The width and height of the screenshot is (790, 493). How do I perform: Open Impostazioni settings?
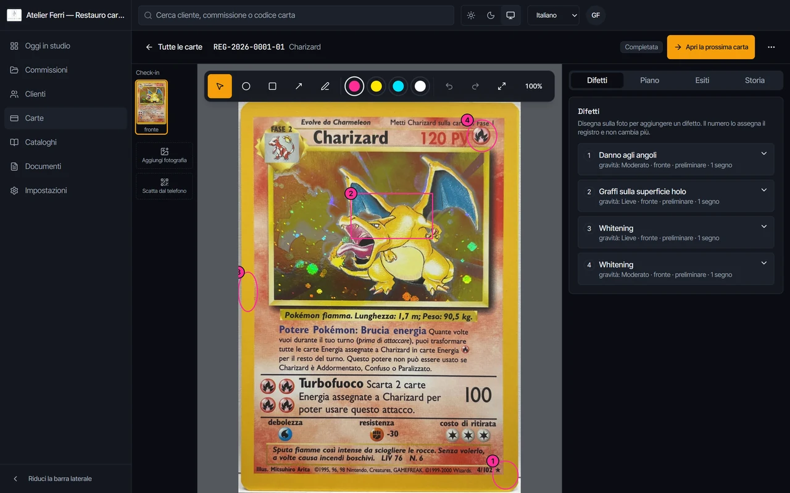coord(65,190)
